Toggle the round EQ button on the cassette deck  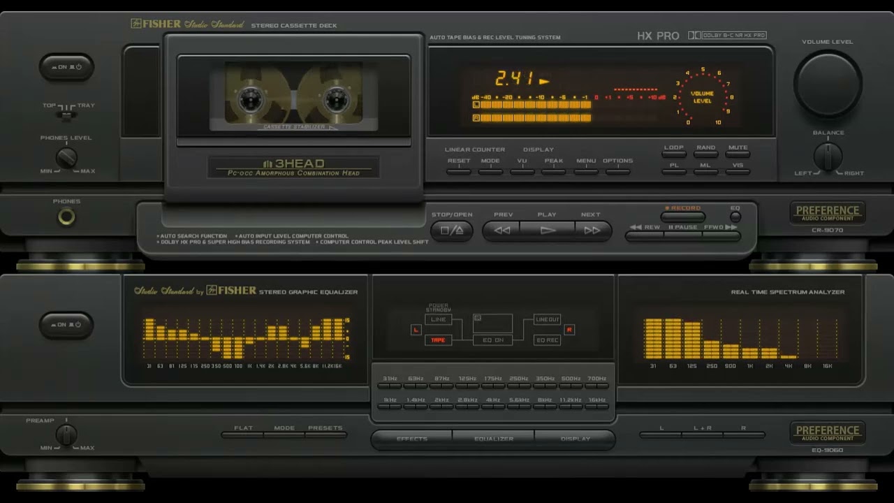[735, 217]
